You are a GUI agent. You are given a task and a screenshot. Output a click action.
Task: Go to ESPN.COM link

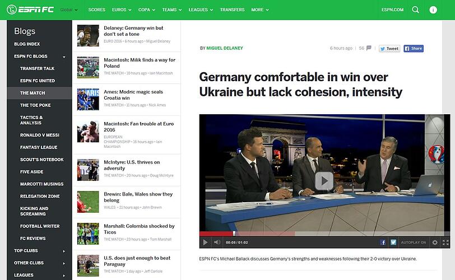tap(392, 10)
